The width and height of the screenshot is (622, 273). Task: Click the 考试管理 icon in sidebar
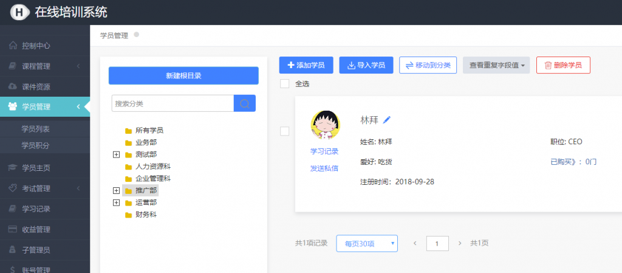(x=13, y=188)
